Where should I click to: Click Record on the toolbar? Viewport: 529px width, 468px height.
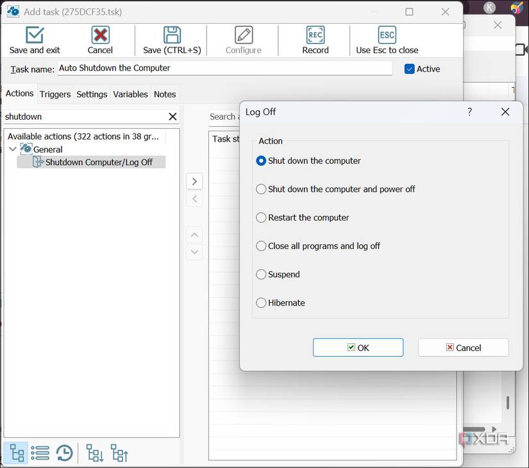pos(315,40)
